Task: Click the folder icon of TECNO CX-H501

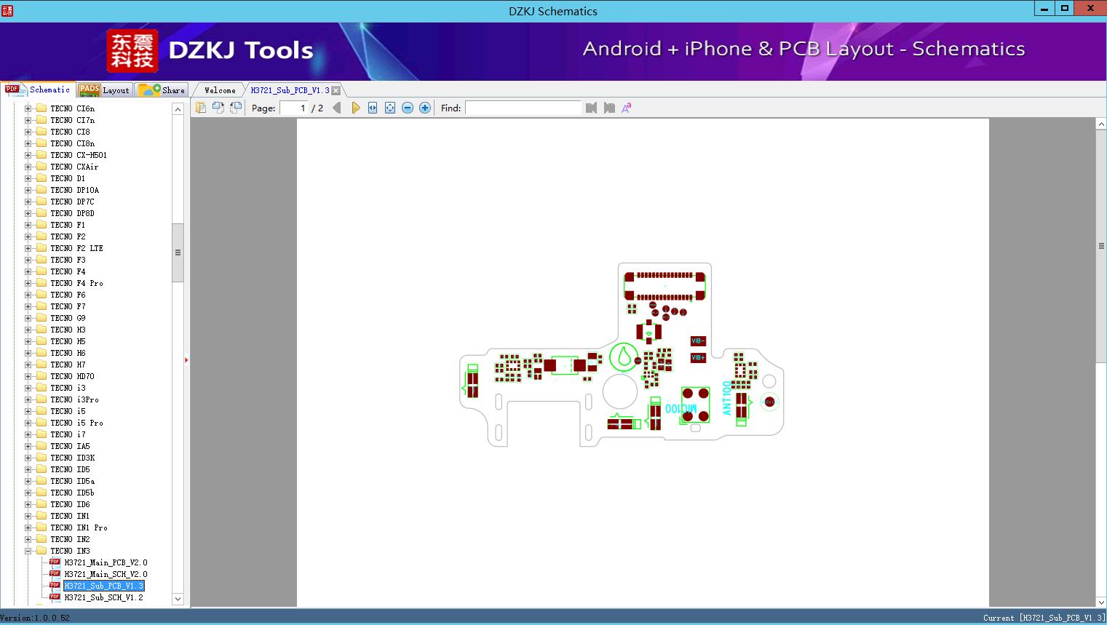Action: coord(41,155)
